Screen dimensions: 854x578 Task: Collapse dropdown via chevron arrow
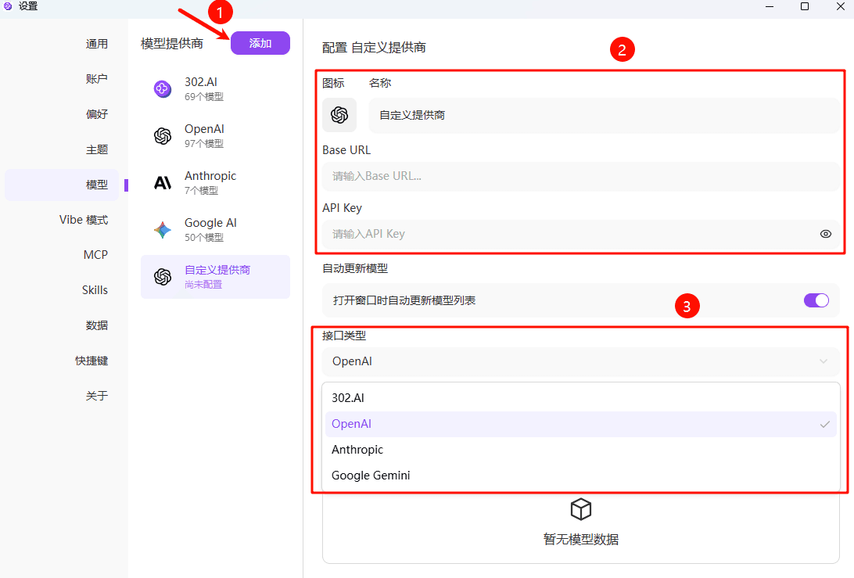coord(823,361)
